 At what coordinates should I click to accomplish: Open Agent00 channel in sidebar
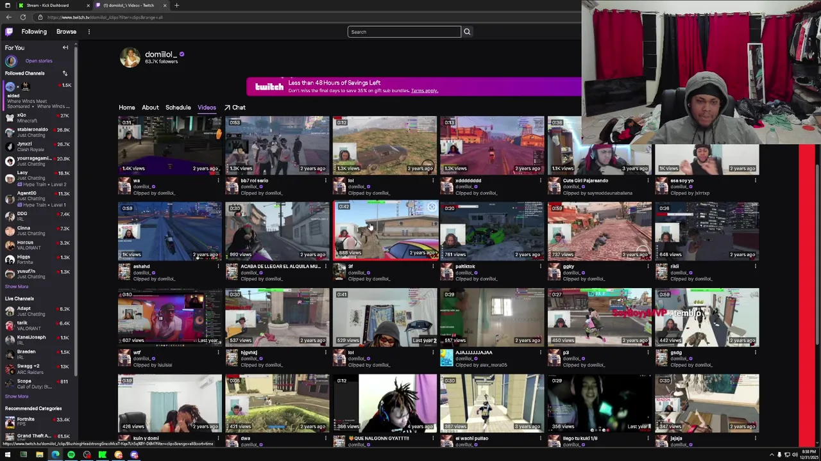point(37,198)
